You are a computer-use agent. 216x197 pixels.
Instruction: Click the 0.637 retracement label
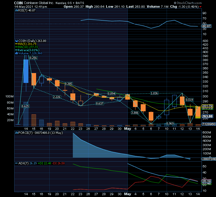[x=100, y=103]
